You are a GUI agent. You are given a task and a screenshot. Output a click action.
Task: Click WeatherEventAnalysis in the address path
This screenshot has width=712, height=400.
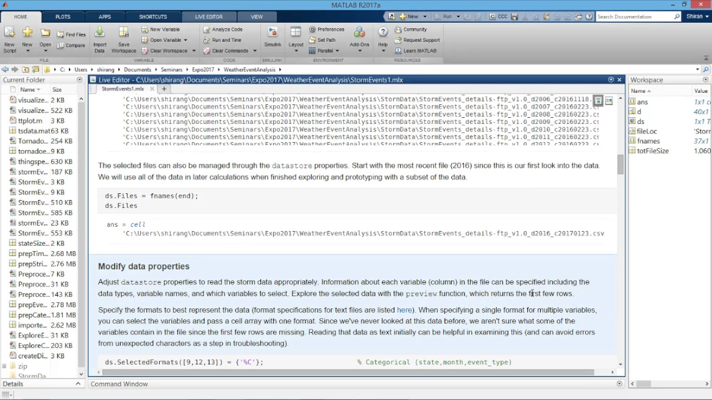tap(249, 69)
